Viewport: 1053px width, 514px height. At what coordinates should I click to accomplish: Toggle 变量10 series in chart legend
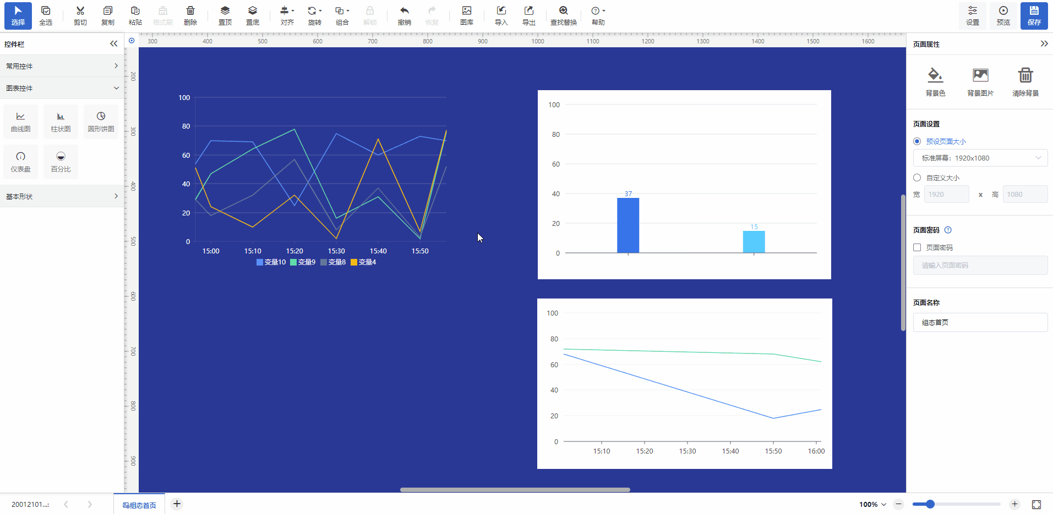[x=271, y=262]
